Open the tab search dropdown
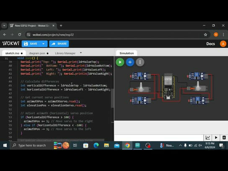 tap(4, 26)
